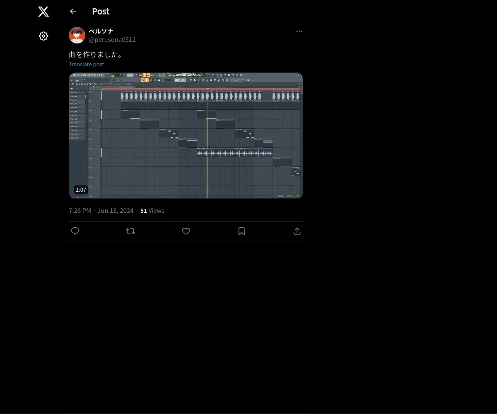Click the 1:07 video duration badge

(x=81, y=190)
